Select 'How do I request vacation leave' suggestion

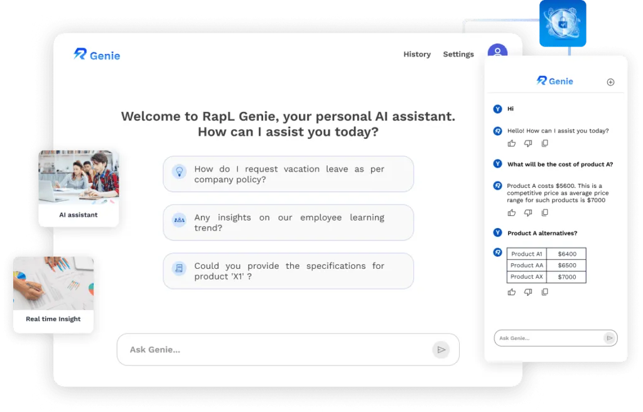(288, 174)
